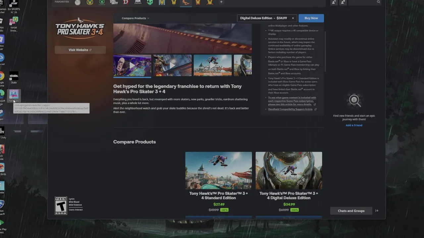Click the Standard Edition product title
The width and height of the screenshot is (424, 238).
point(219,196)
